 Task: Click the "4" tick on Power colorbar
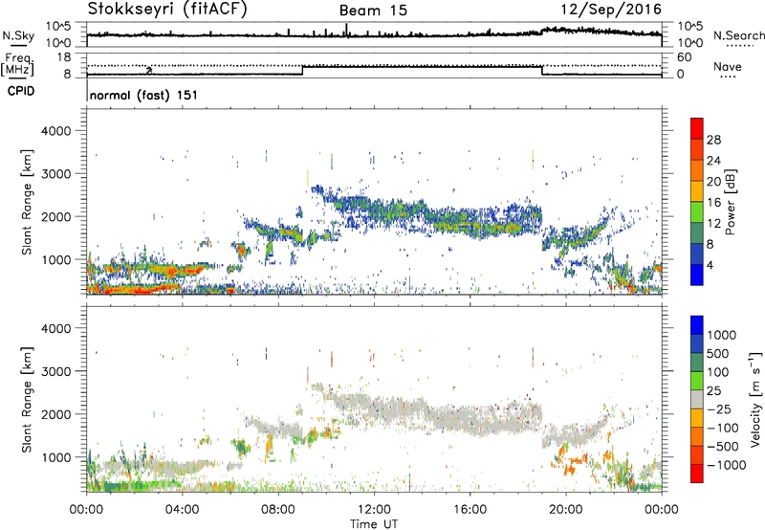(710, 265)
